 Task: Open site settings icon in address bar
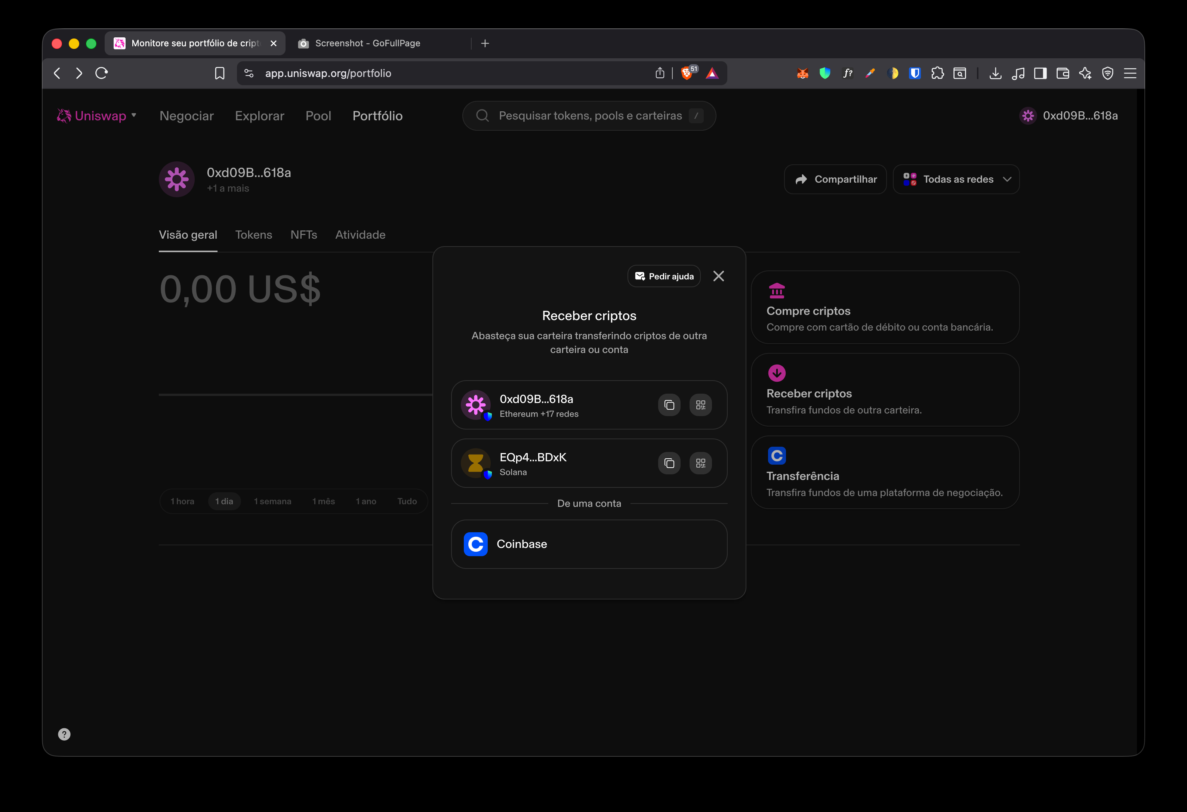249,74
